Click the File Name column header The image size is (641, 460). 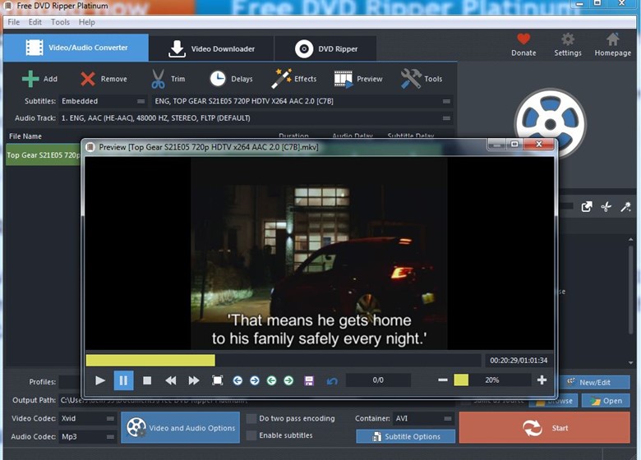pos(25,136)
